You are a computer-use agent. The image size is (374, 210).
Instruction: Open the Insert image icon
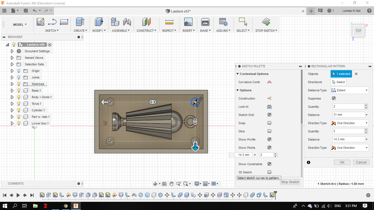click(188, 22)
